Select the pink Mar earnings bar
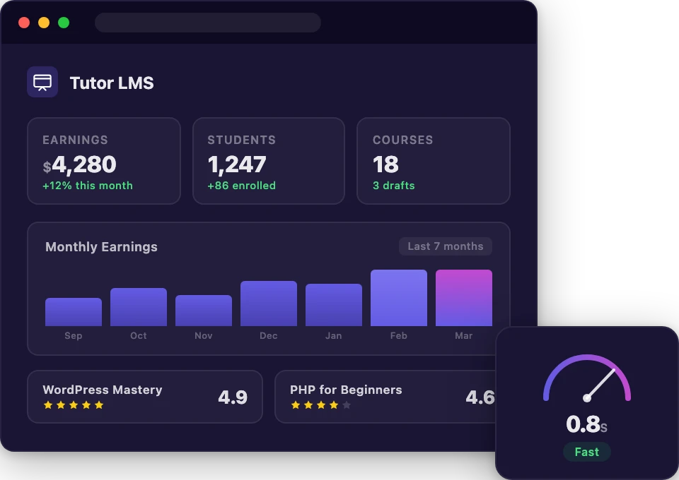Image resolution: width=679 pixels, height=480 pixels. click(x=464, y=298)
